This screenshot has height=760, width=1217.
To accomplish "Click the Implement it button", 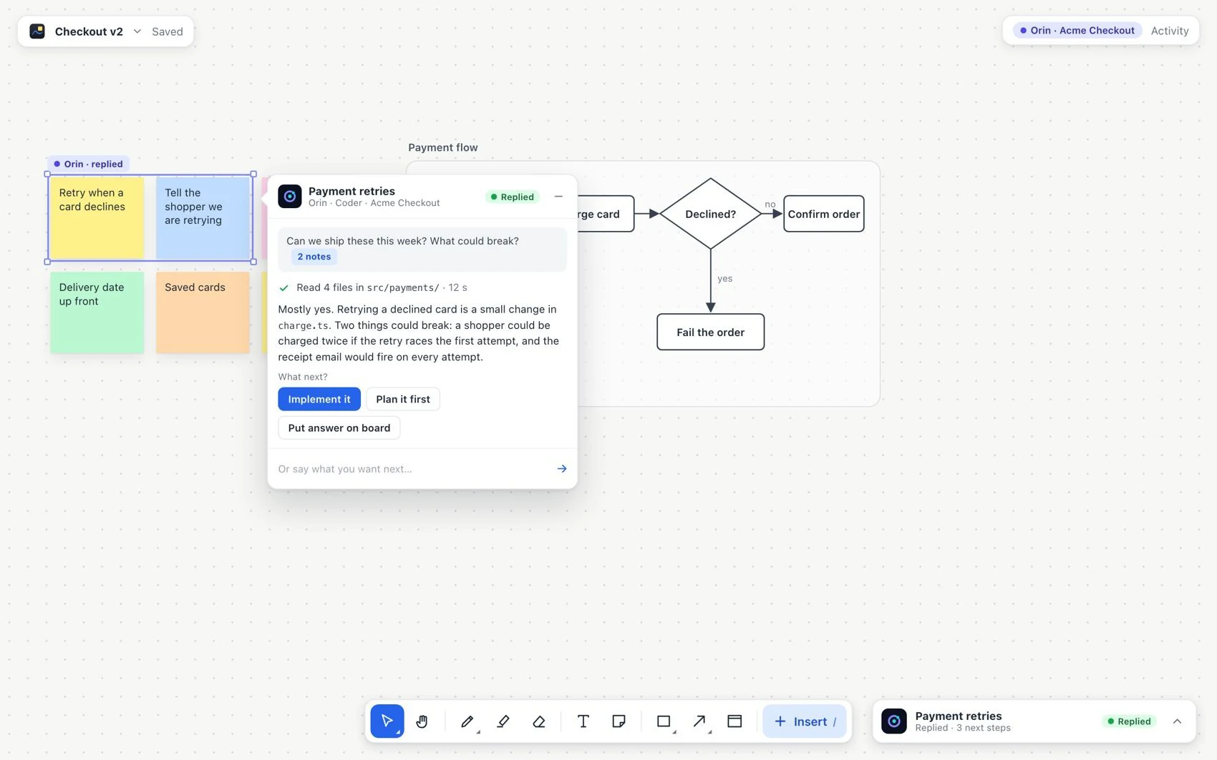I will (319, 399).
